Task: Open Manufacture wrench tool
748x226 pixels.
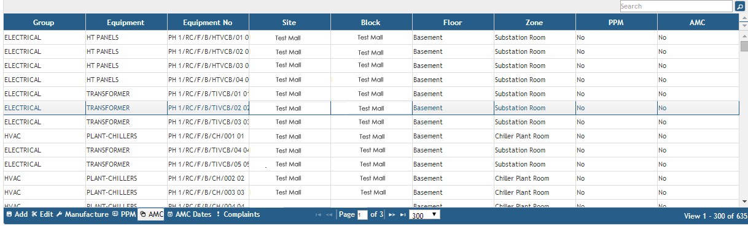Action: (x=82, y=214)
